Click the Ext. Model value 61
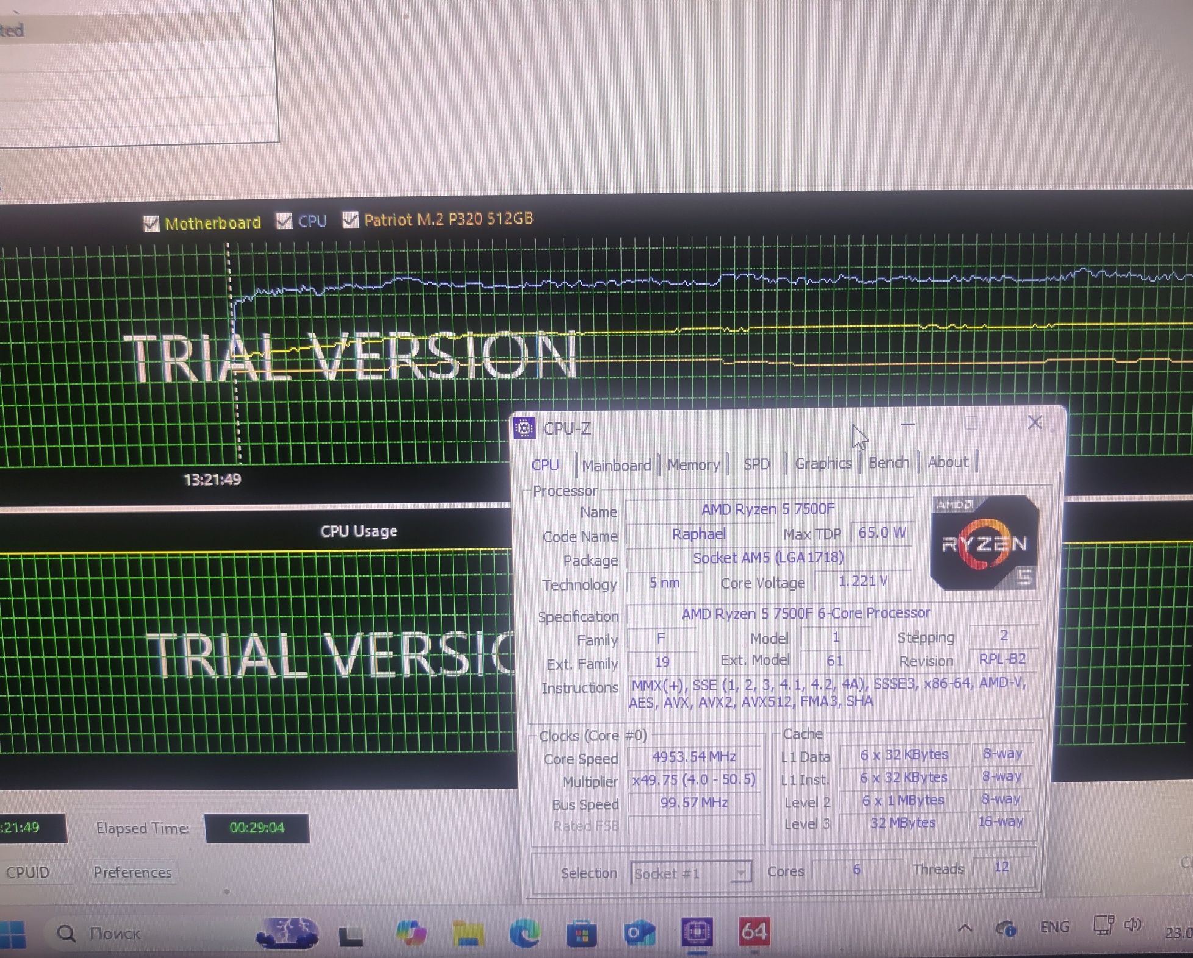Screen dimensions: 1193x958 (x=834, y=661)
